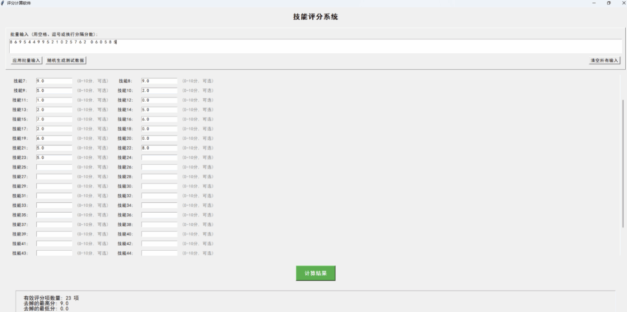Image resolution: width=627 pixels, height=312 pixels.
Task: Click the empty 技能38 score field
Action: click(159, 225)
